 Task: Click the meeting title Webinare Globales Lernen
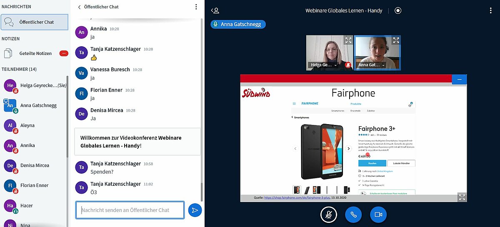(x=344, y=10)
